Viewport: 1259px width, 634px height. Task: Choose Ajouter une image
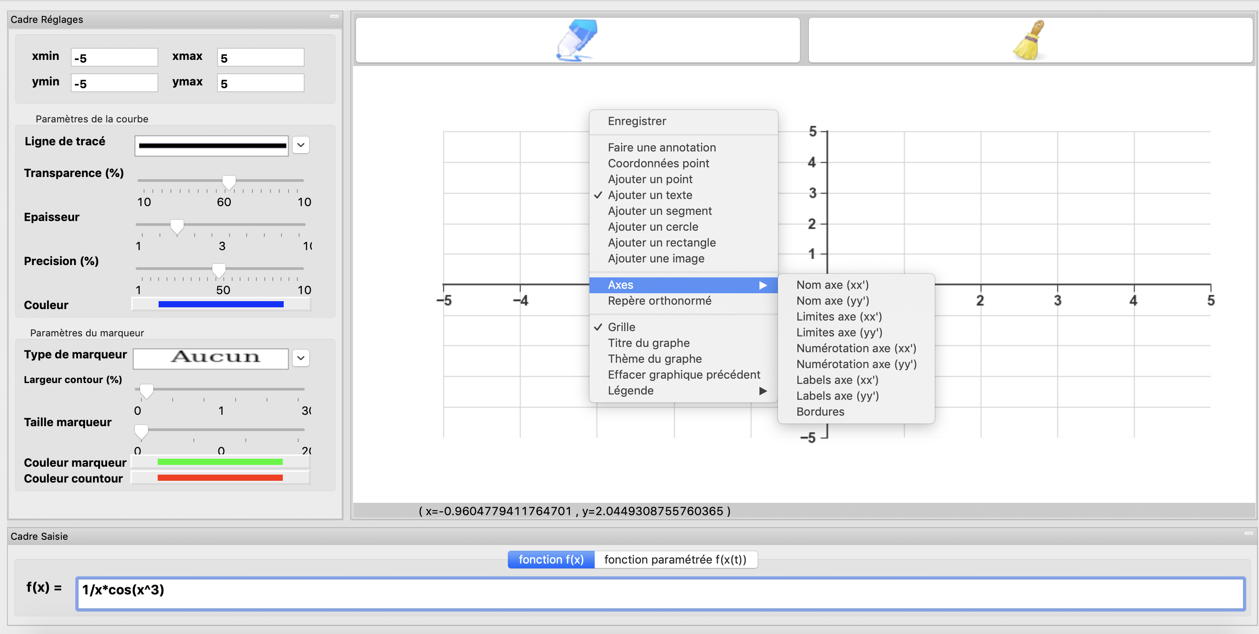click(x=683, y=258)
